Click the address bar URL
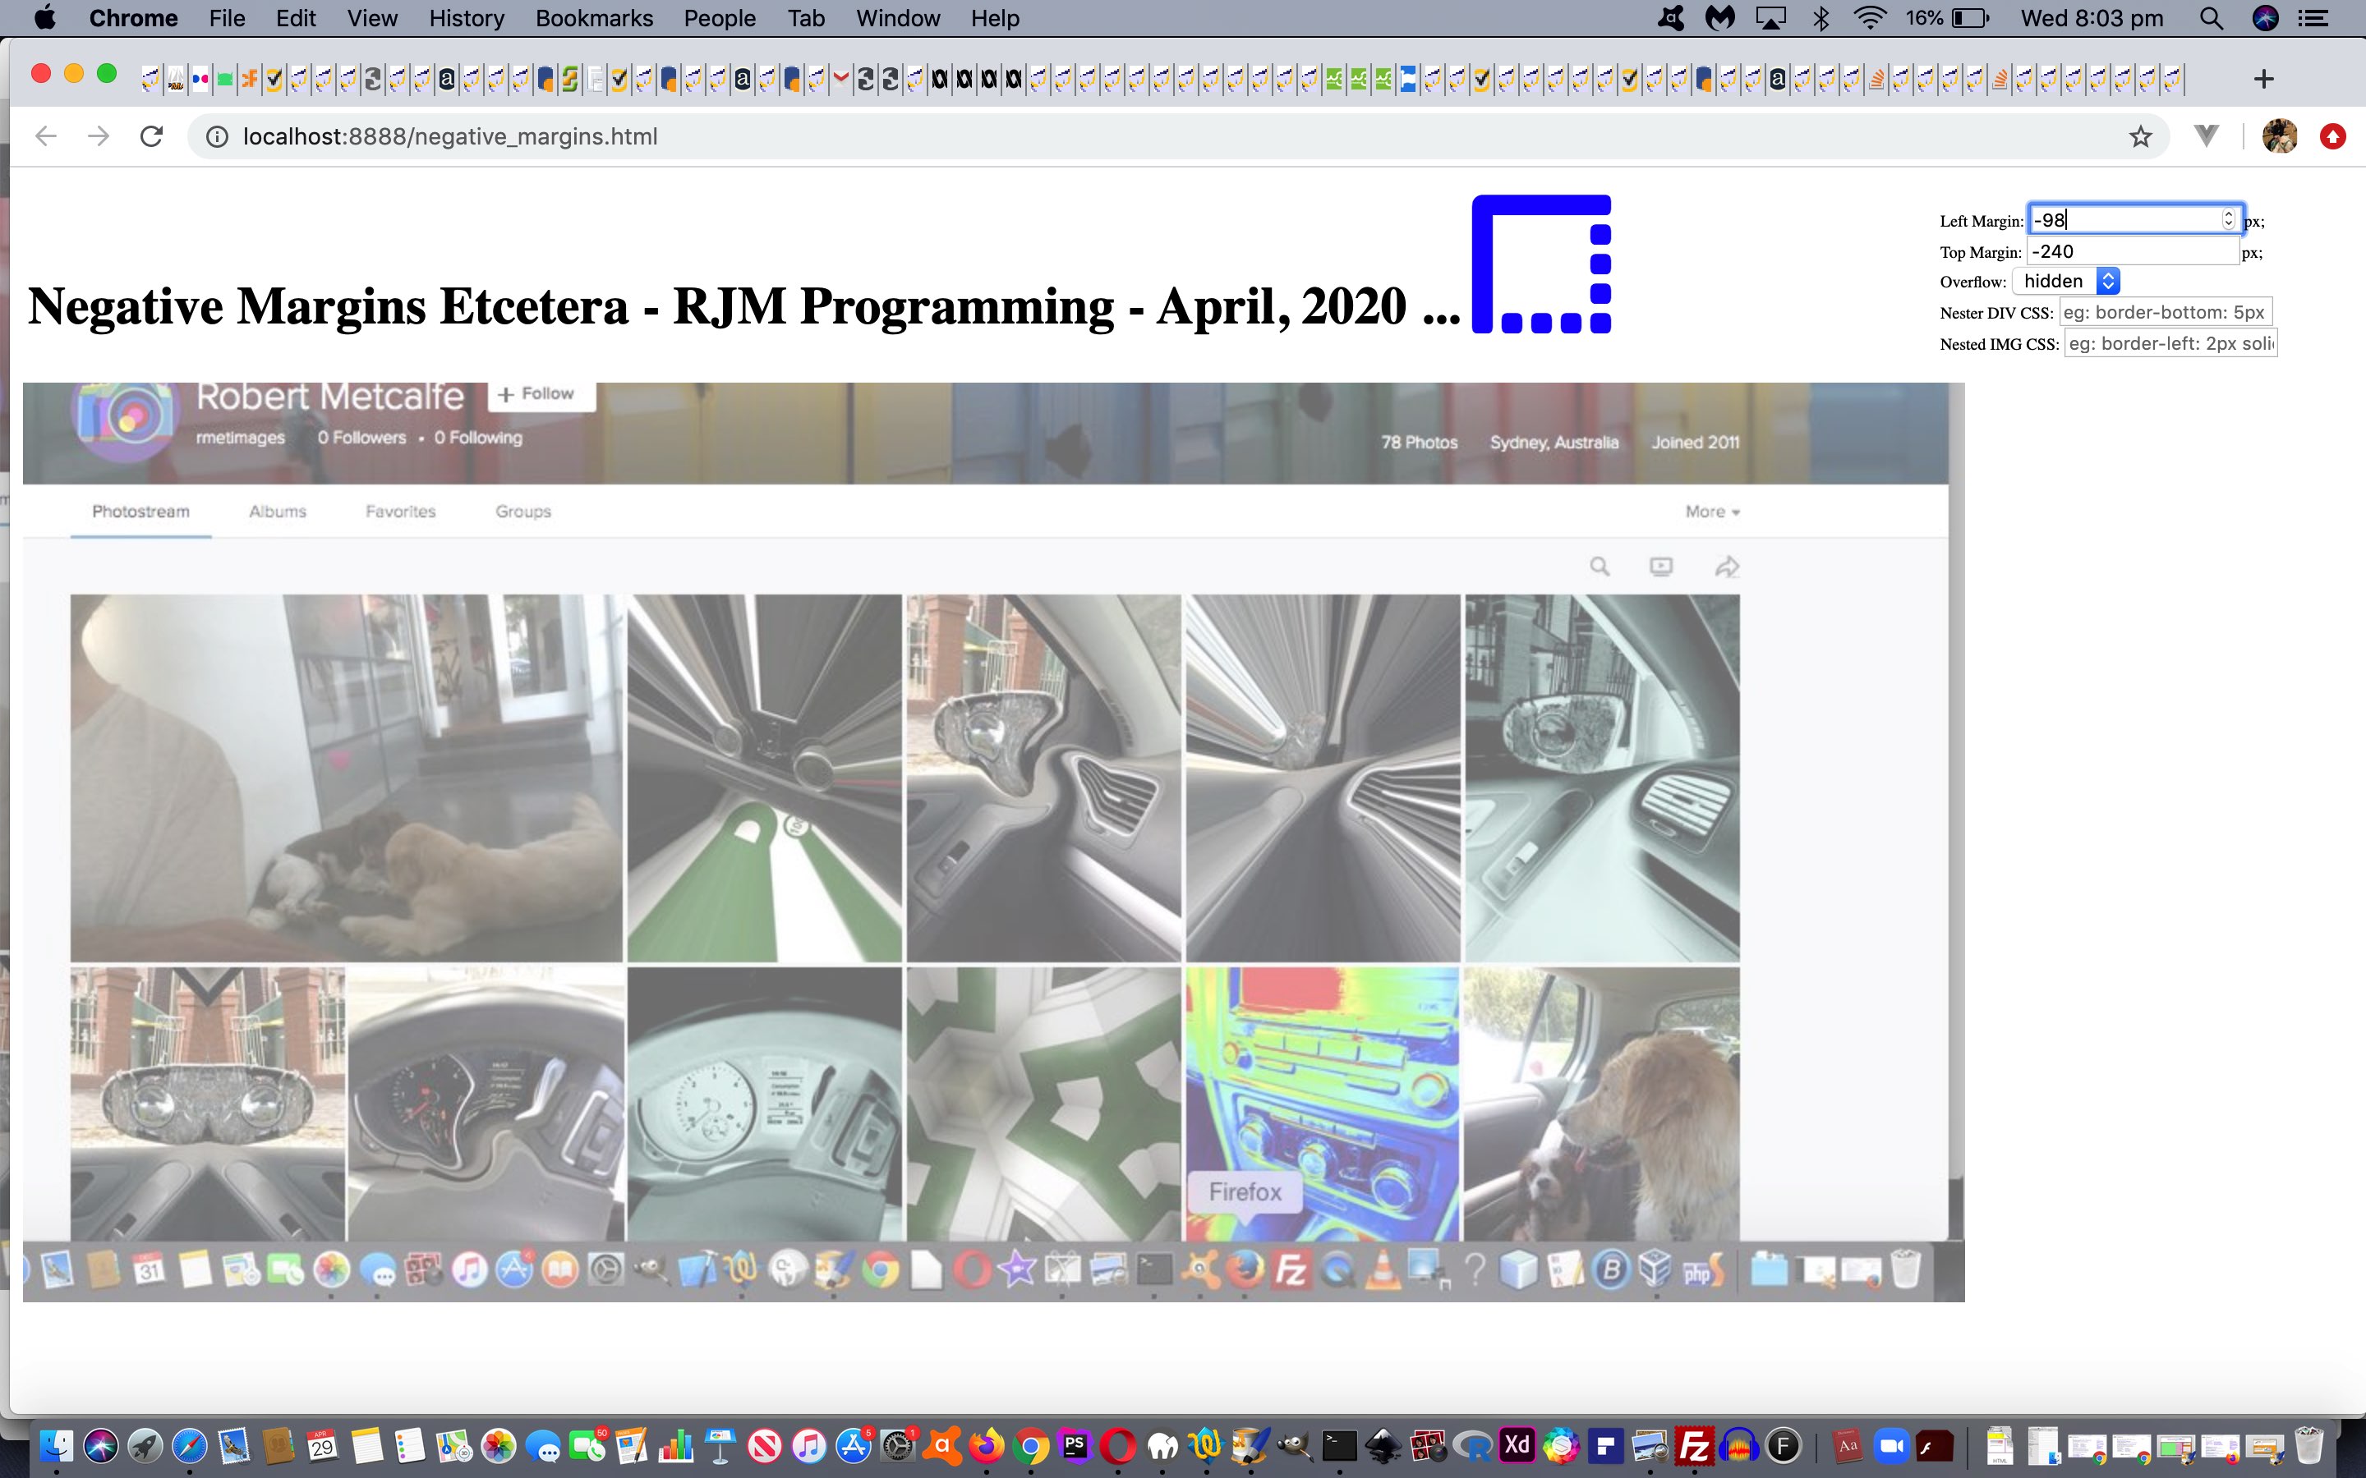Screen dimensions: 2366x1478 pyautogui.click(x=449, y=137)
